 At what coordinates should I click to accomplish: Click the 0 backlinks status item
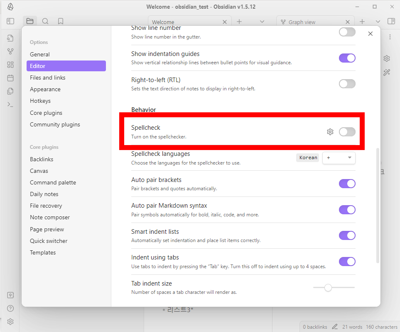tap(315, 327)
